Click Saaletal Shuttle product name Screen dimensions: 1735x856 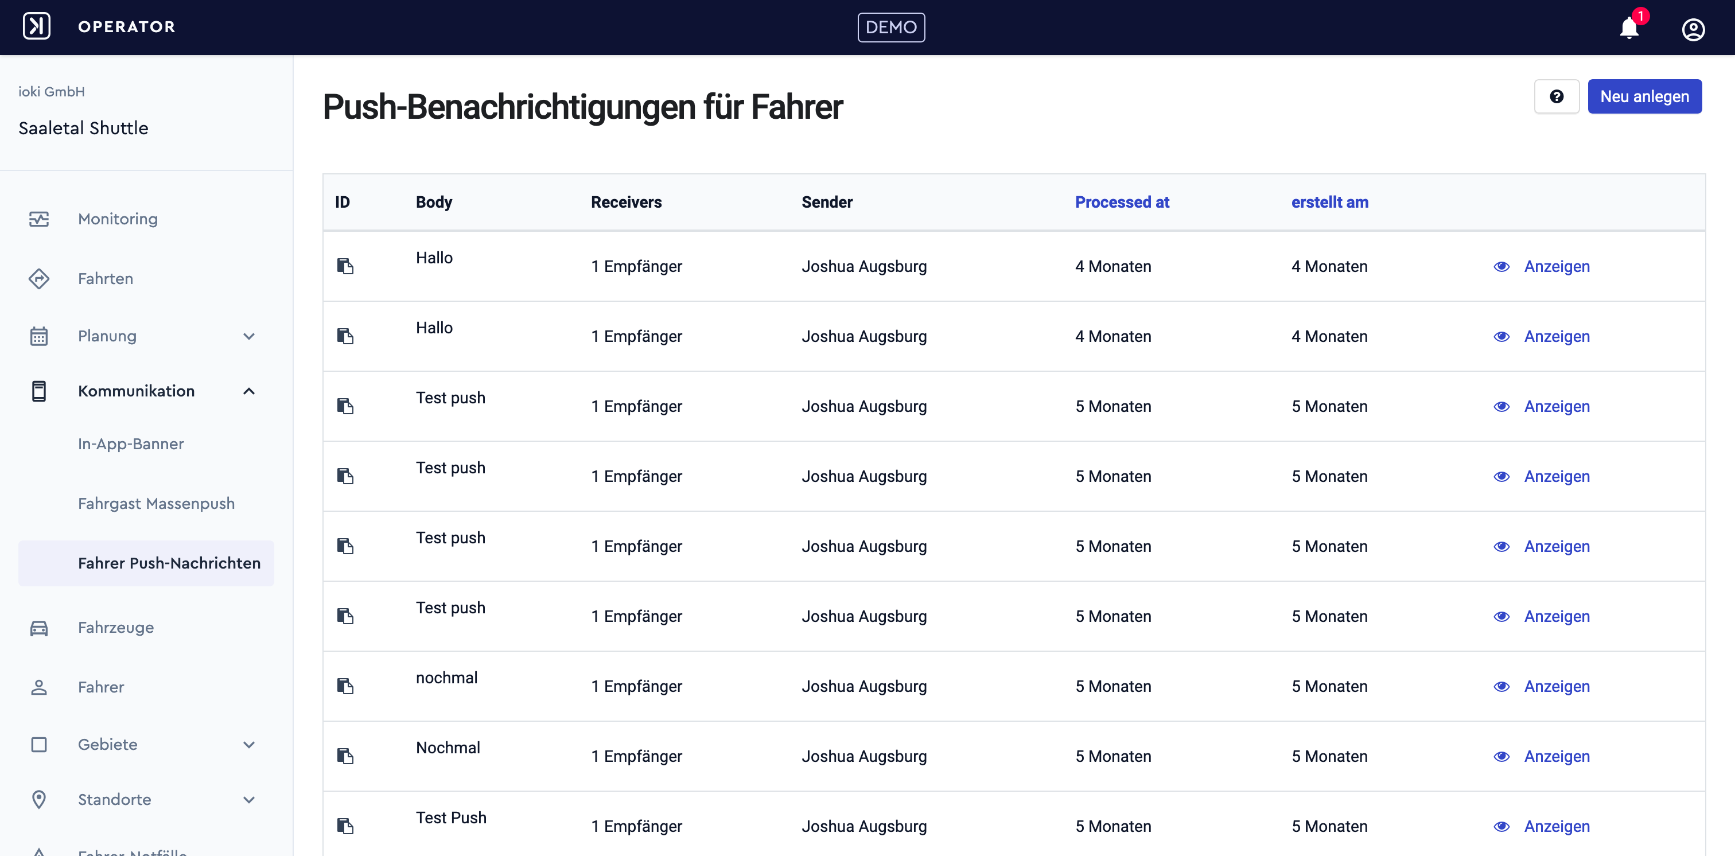point(84,128)
